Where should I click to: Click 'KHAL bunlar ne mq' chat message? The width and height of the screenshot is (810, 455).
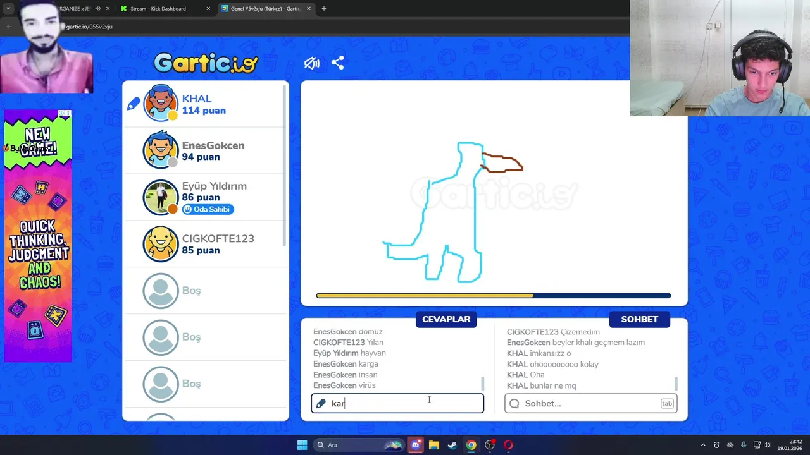(541, 385)
